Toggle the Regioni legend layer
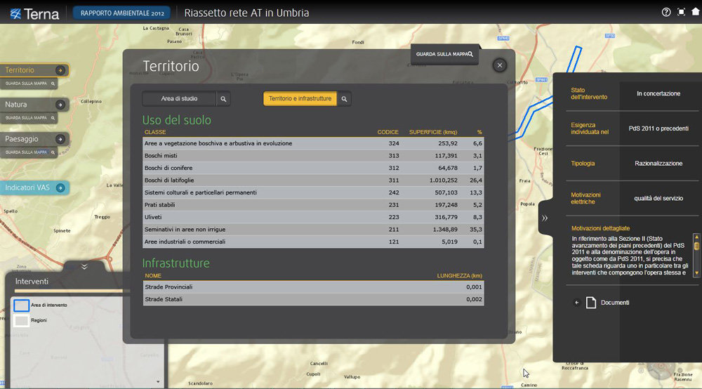Screen dimensions: 702x389 point(22,320)
